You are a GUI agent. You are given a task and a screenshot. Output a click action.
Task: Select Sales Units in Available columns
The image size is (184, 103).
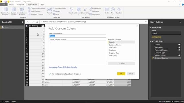(x=121, y=56)
